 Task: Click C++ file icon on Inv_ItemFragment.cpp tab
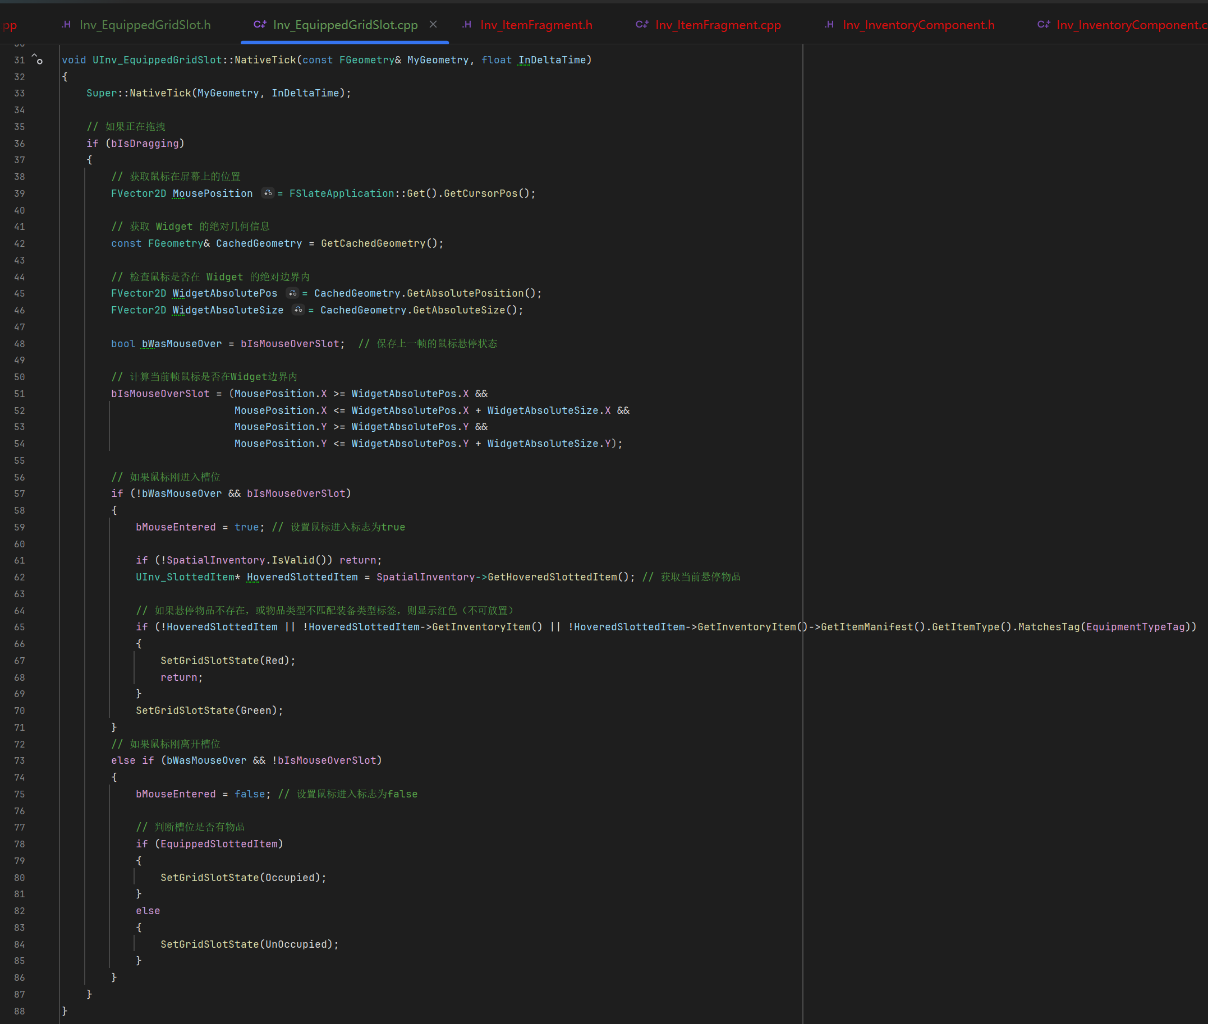[x=642, y=24]
